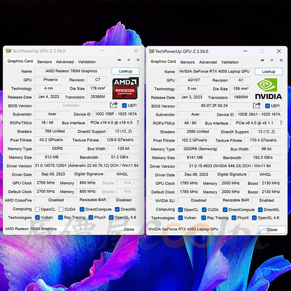This screenshot has height=291, width=291.
Task: Toggle Ray Tracing checkbox in AMD window
Action: click(60, 217)
